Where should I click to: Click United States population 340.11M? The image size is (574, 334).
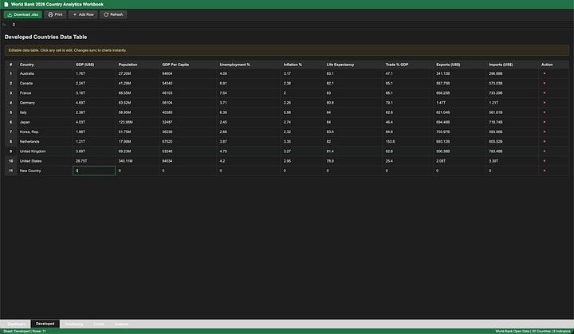point(137,161)
